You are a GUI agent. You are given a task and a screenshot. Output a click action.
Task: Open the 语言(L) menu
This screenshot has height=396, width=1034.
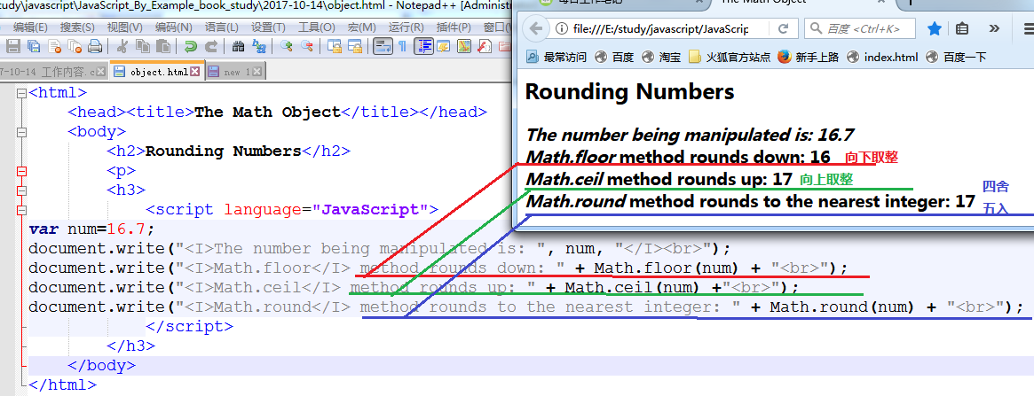pos(222,27)
